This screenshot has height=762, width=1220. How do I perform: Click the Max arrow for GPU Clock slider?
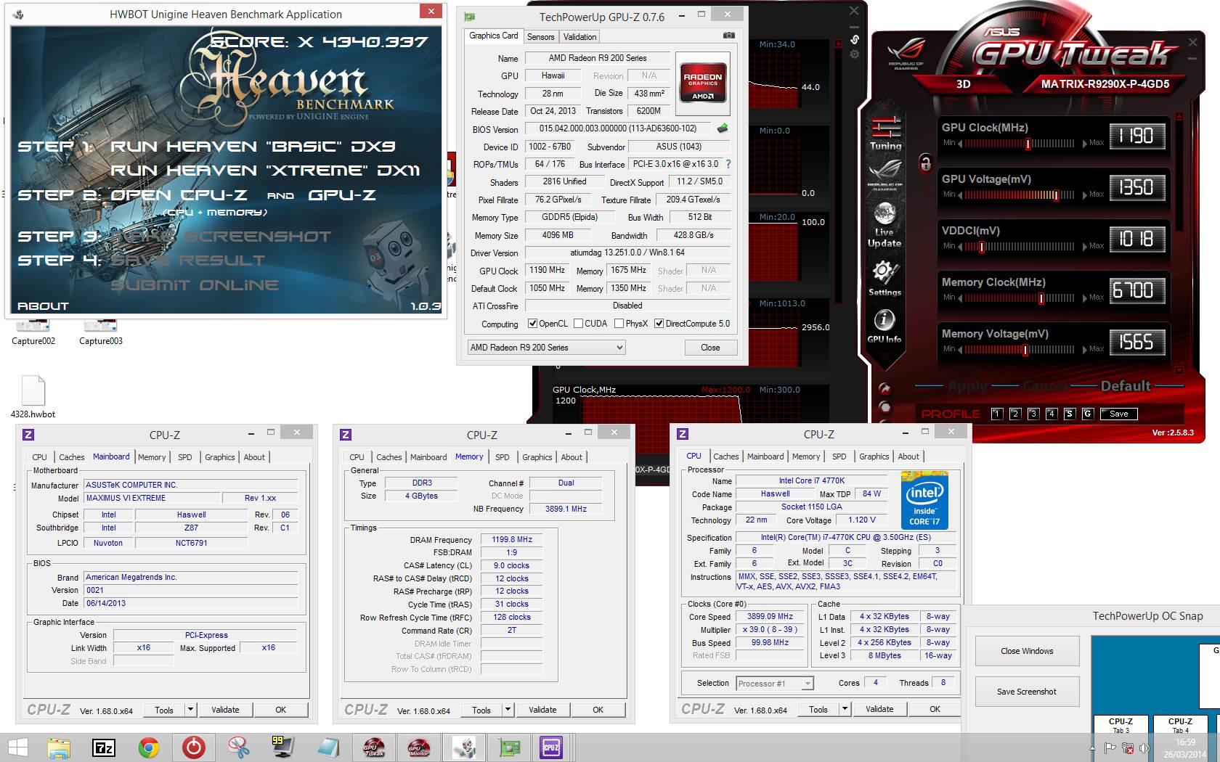[x=1086, y=144]
